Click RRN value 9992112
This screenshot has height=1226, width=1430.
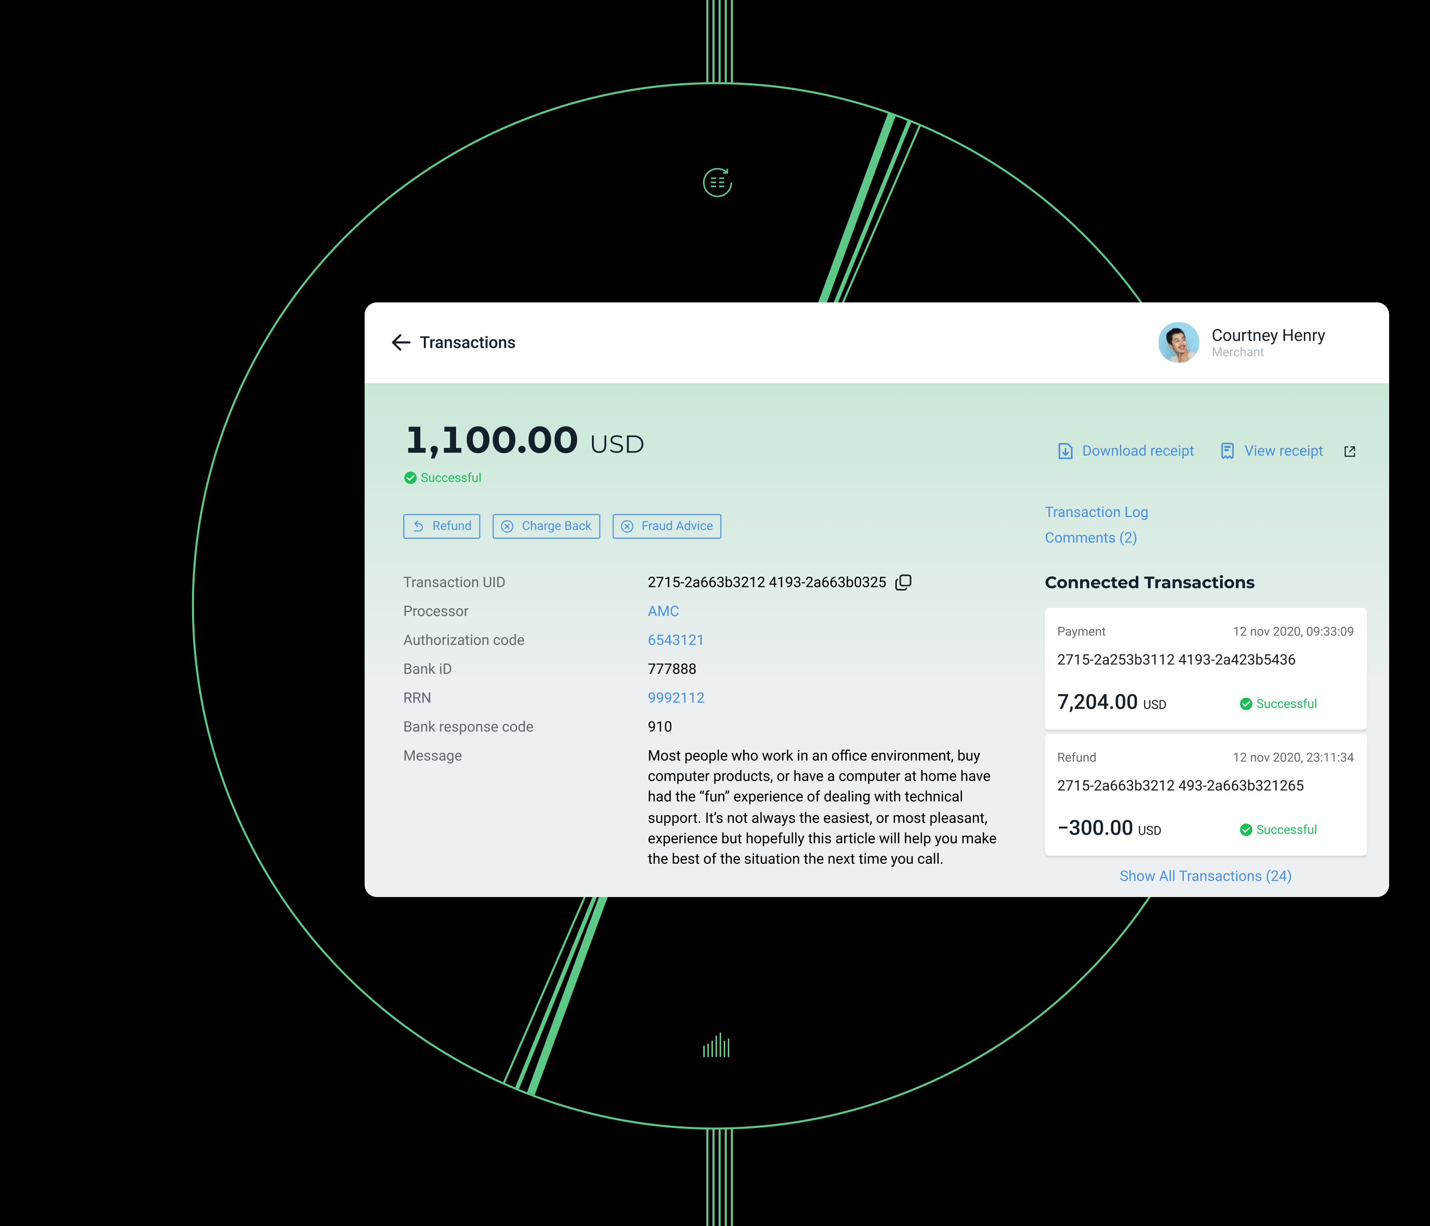point(676,698)
